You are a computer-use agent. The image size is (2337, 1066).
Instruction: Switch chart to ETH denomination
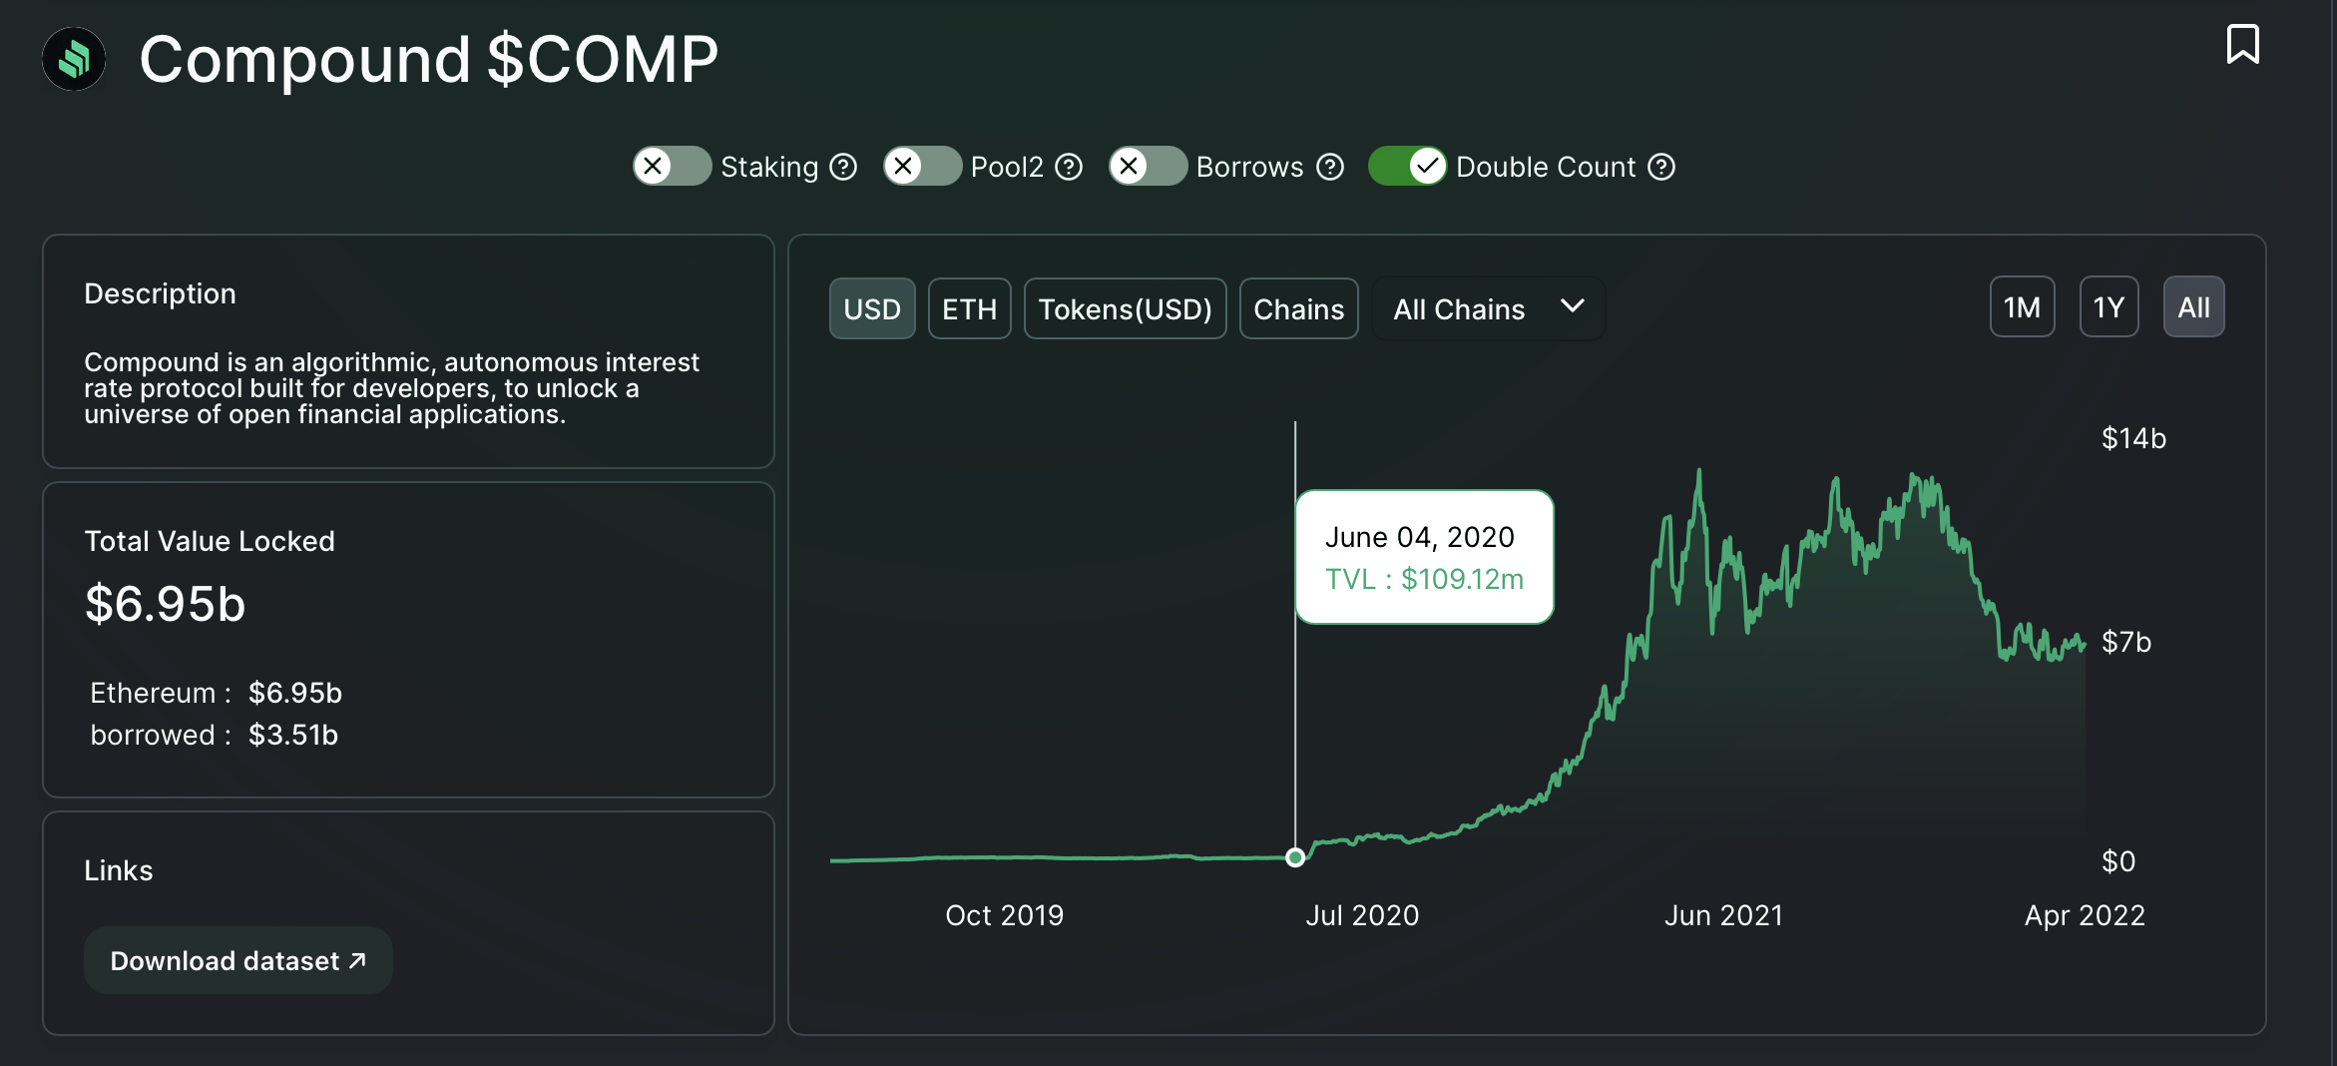(969, 308)
